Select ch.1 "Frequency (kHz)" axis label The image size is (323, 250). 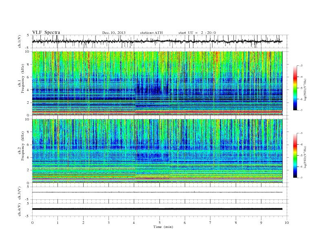click(x=23, y=78)
